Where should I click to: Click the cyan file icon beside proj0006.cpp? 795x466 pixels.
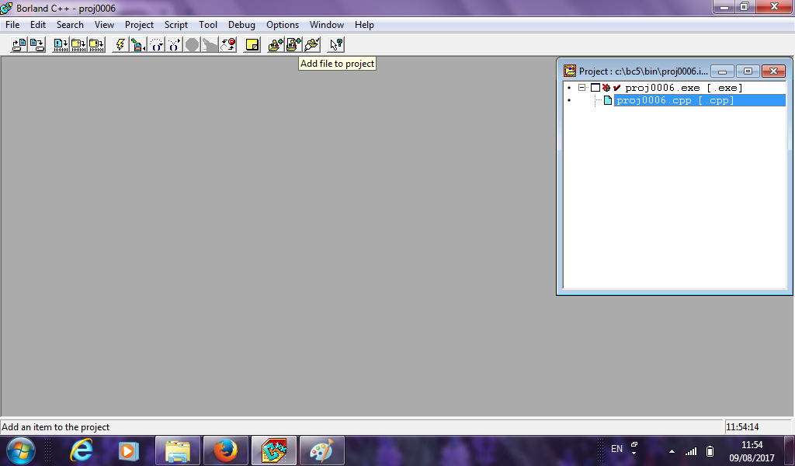(x=607, y=100)
